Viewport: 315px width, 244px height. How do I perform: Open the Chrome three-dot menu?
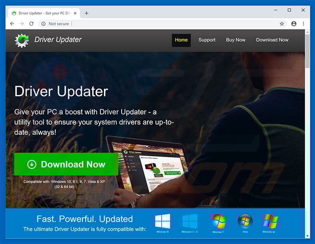(303, 24)
